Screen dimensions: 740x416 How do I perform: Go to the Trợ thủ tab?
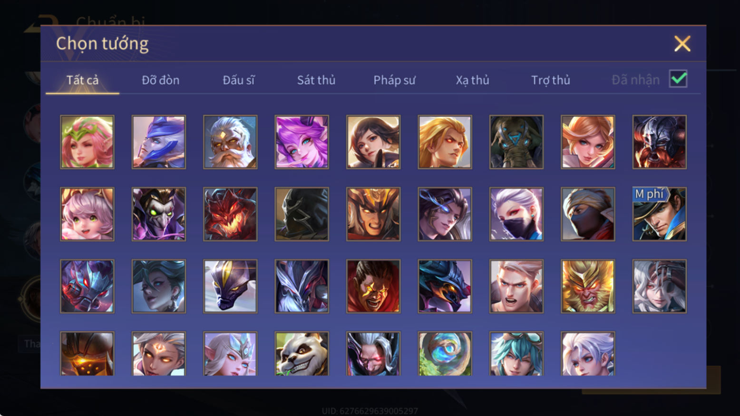coord(550,80)
